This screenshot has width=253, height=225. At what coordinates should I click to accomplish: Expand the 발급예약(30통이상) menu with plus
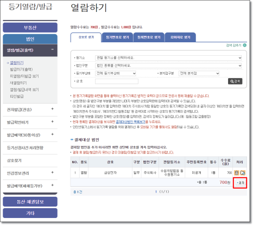[x=52, y=134]
